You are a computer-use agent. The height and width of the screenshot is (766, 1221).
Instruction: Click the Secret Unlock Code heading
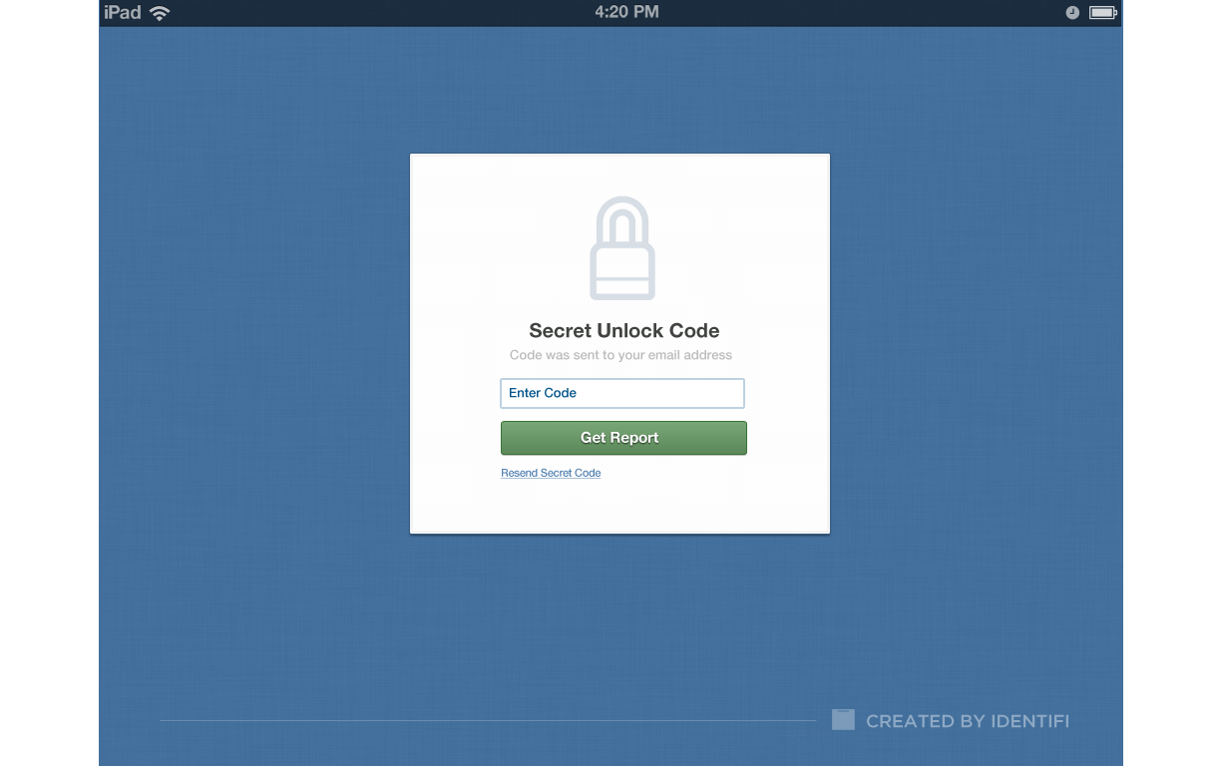624,331
